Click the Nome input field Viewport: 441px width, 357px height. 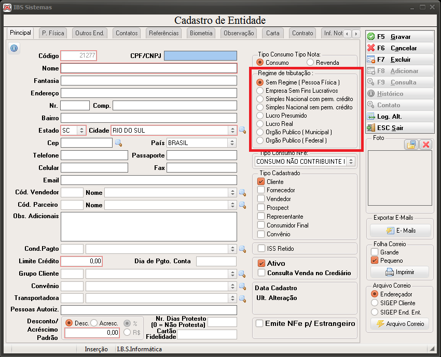click(149, 68)
